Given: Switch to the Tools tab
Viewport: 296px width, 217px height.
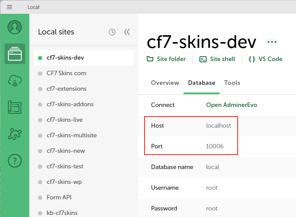Looking at the screenshot, I should click(232, 83).
